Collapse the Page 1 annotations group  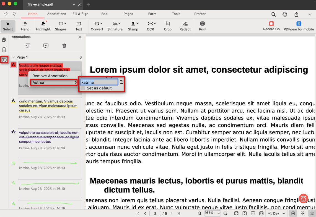click(13, 57)
